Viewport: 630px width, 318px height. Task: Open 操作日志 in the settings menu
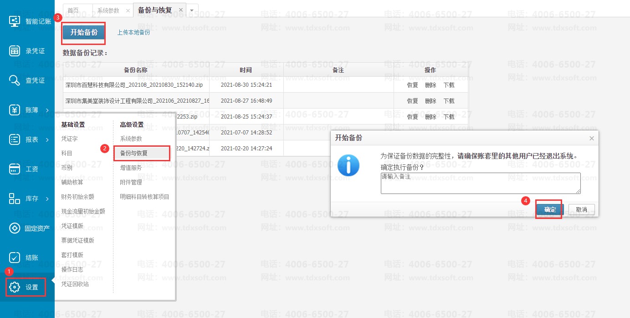point(72,269)
